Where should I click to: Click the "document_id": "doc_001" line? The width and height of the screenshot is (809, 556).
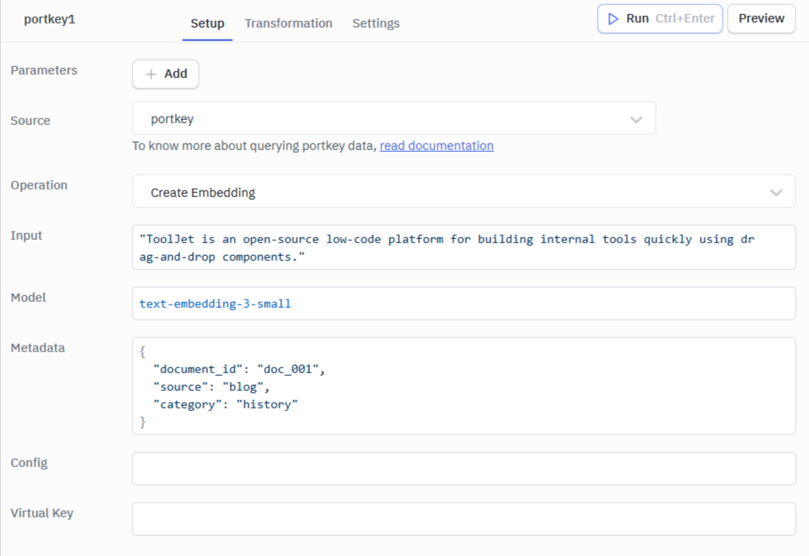click(x=240, y=369)
